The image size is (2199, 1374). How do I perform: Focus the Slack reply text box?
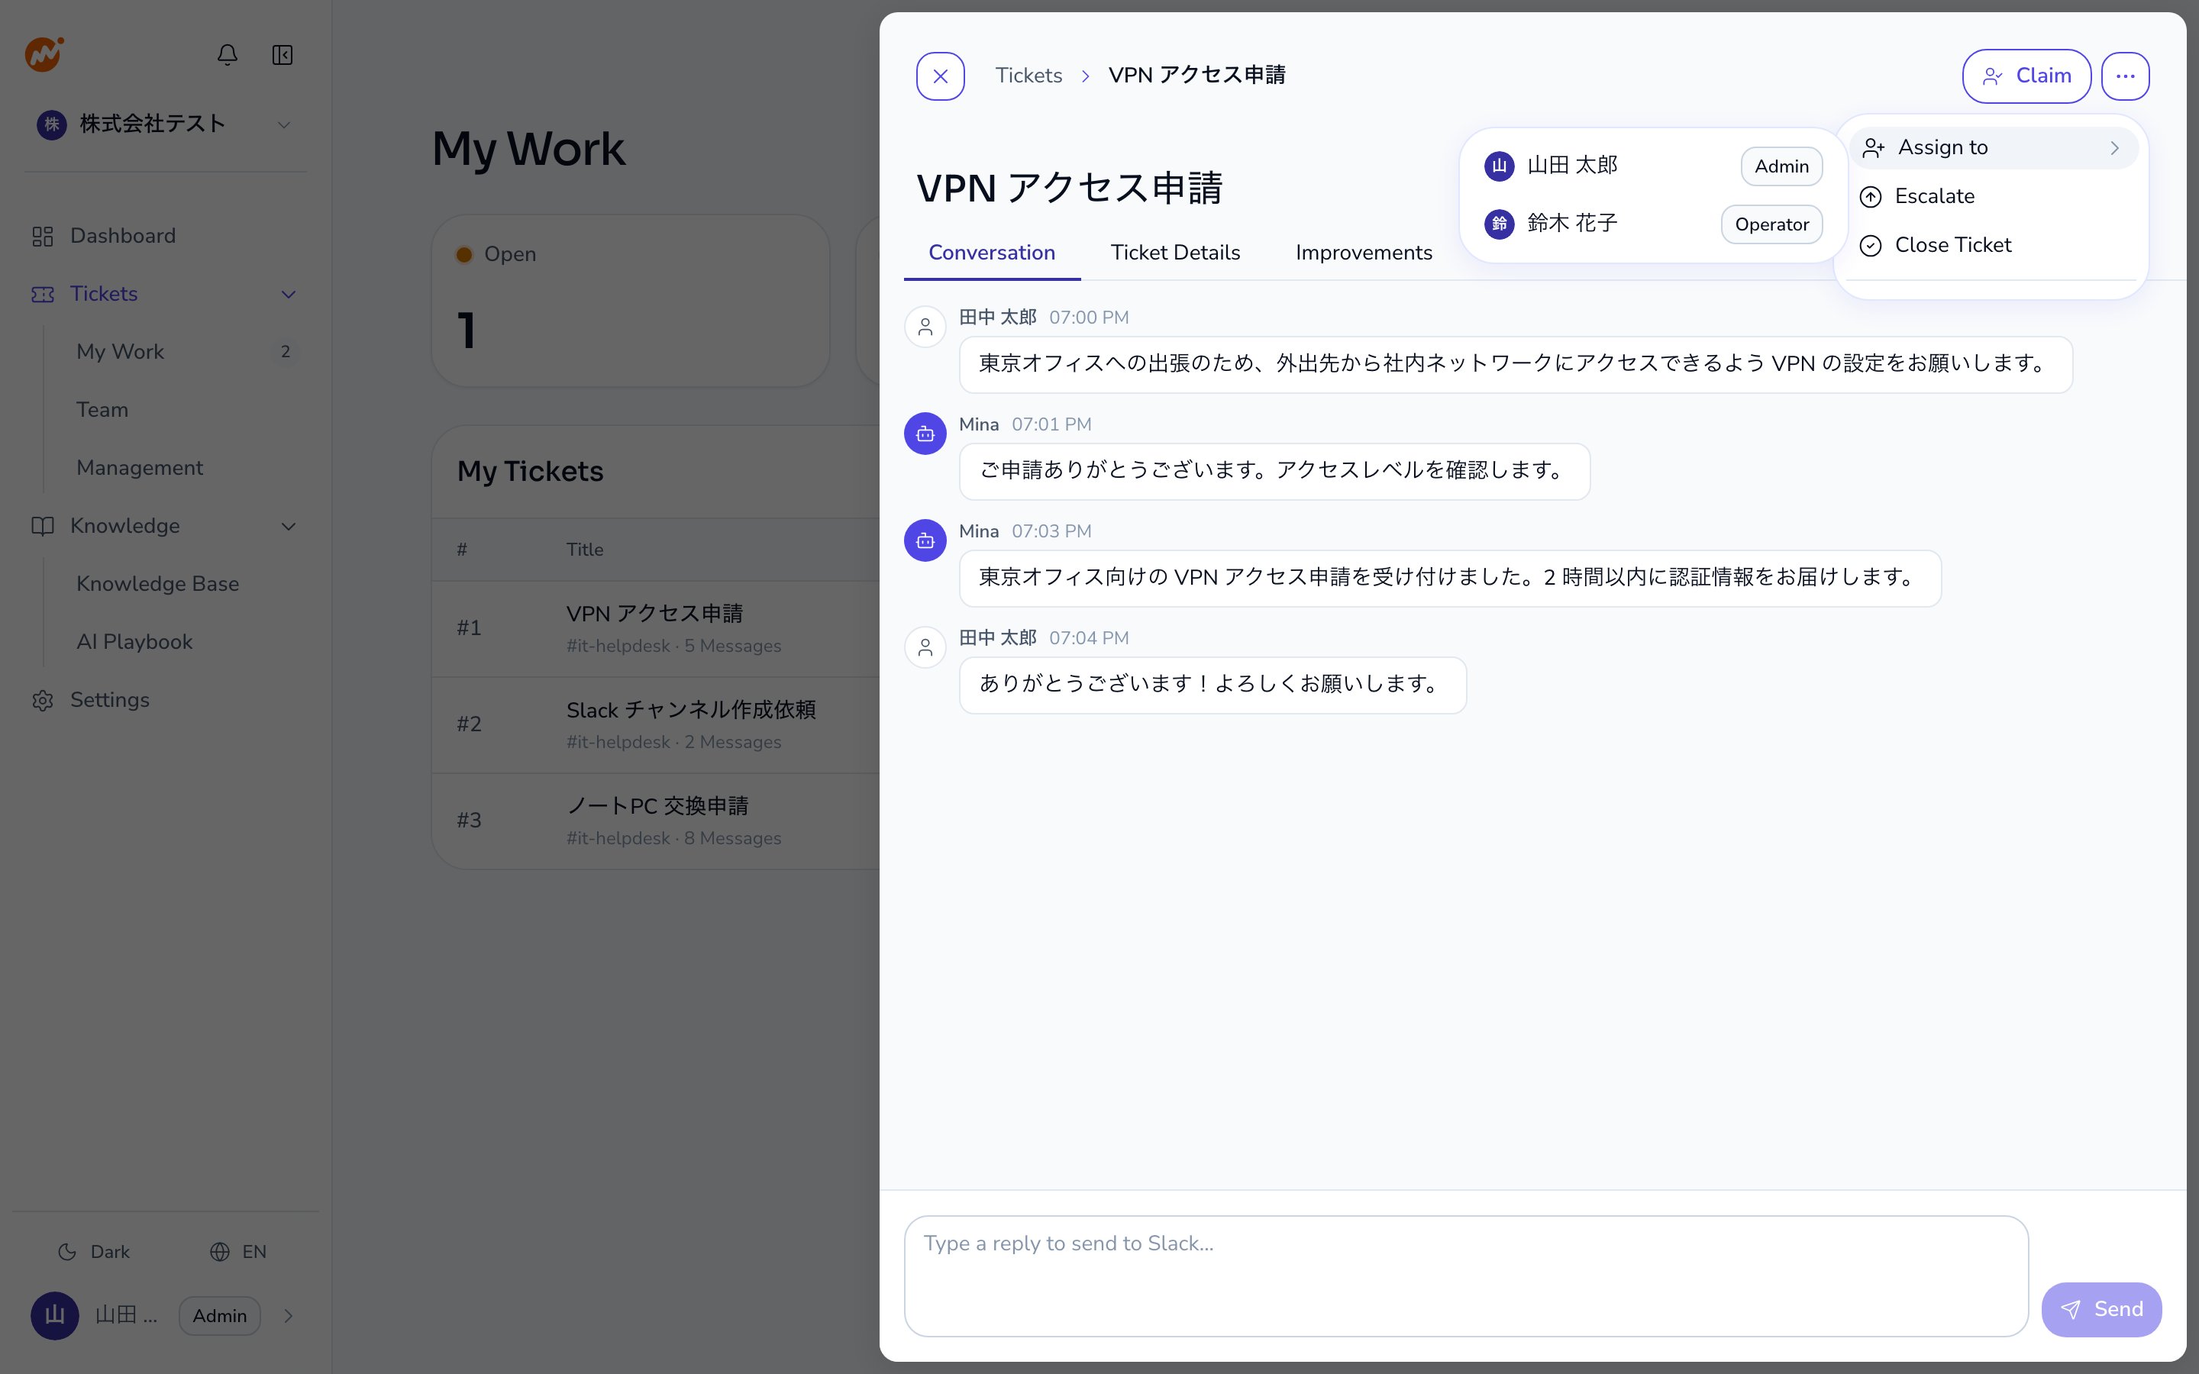(1466, 1276)
